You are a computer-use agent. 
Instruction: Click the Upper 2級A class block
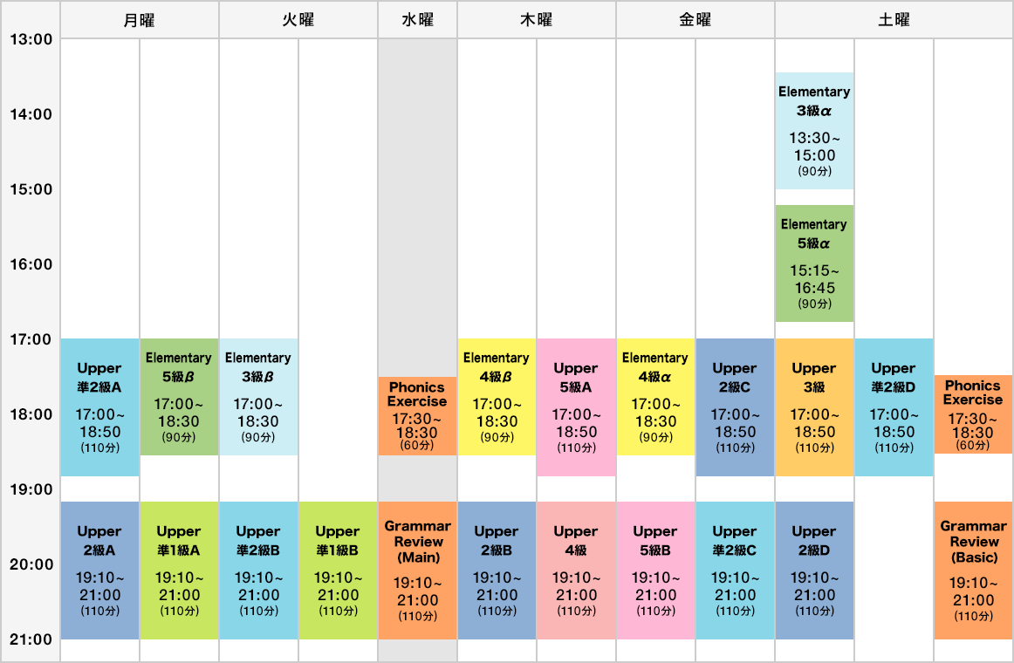coord(99,570)
